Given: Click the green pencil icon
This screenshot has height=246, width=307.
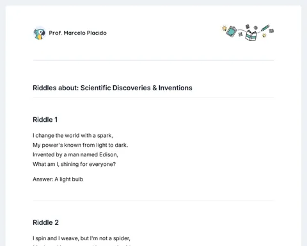Looking at the screenshot, I should pos(265,28).
